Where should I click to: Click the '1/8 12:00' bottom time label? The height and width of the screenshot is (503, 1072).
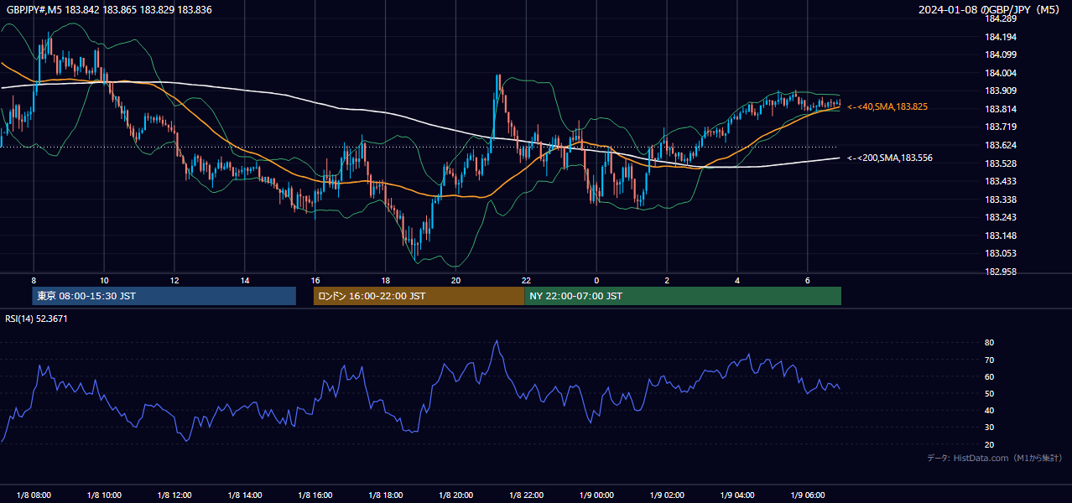coord(174,495)
